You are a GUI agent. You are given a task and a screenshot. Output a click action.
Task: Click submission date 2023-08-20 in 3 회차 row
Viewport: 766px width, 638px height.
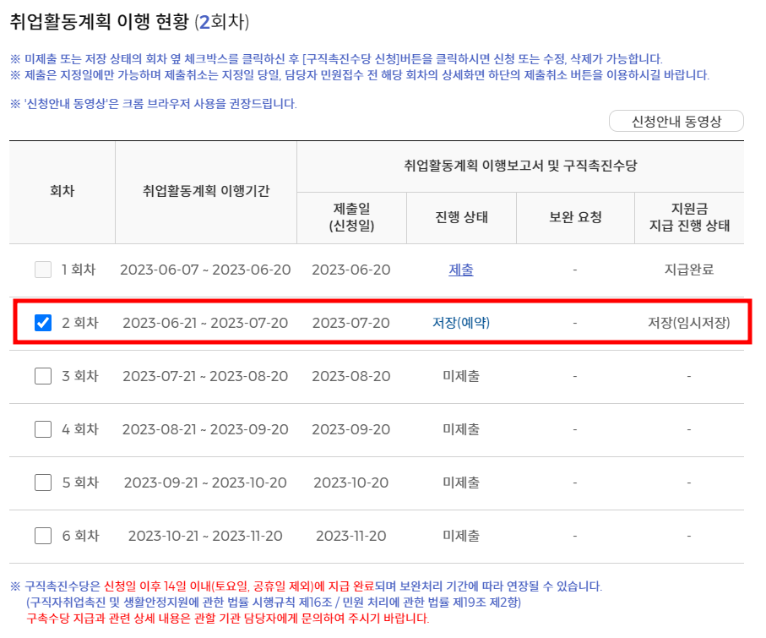click(351, 376)
